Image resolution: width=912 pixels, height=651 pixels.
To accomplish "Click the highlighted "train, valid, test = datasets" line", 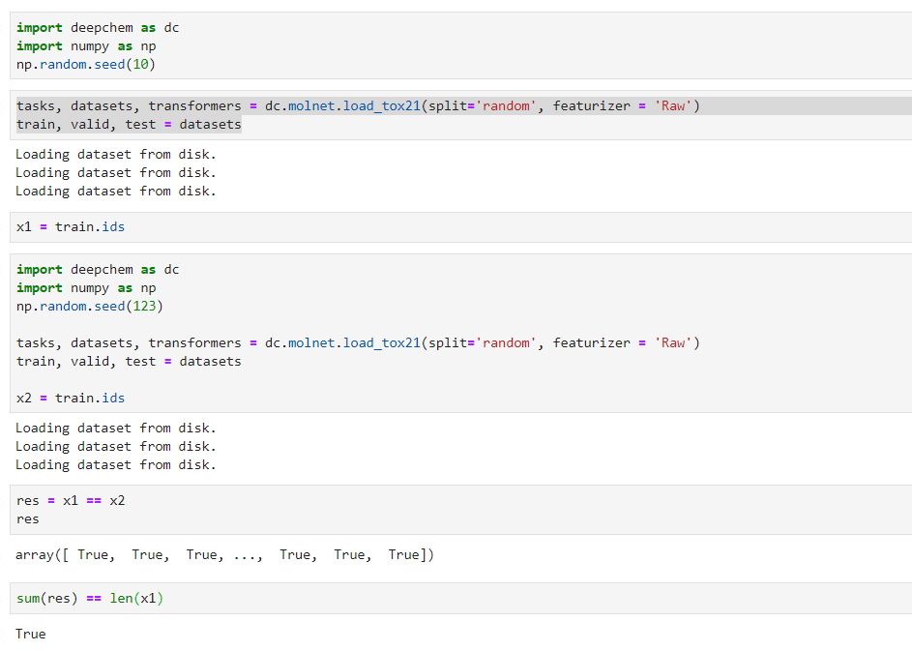I will [129, 125].
